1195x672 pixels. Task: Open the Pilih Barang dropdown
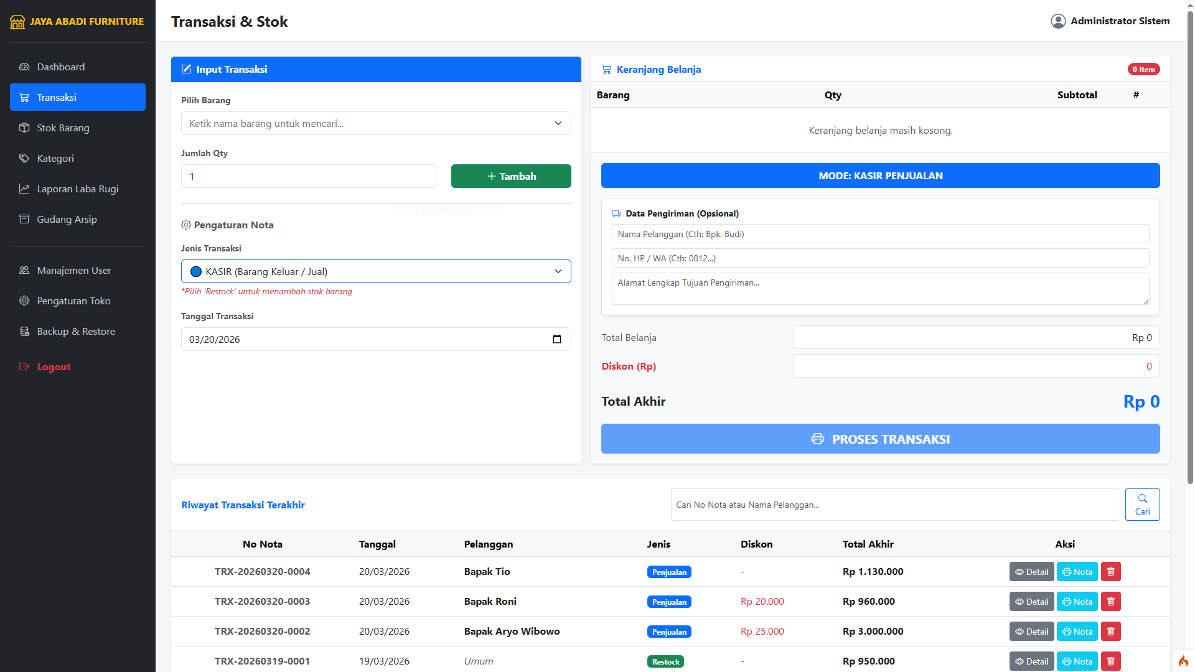point(375,123)
